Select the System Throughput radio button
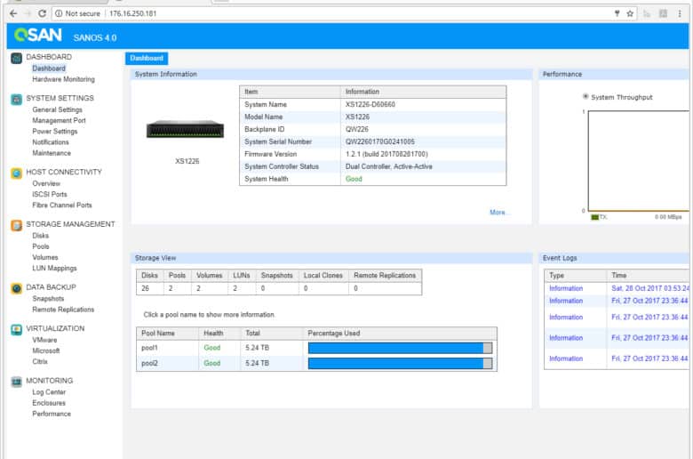 coord(585,96)
